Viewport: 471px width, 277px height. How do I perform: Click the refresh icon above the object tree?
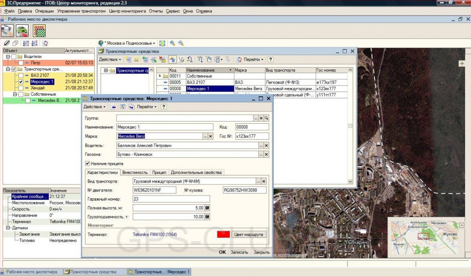pos(46,43)
